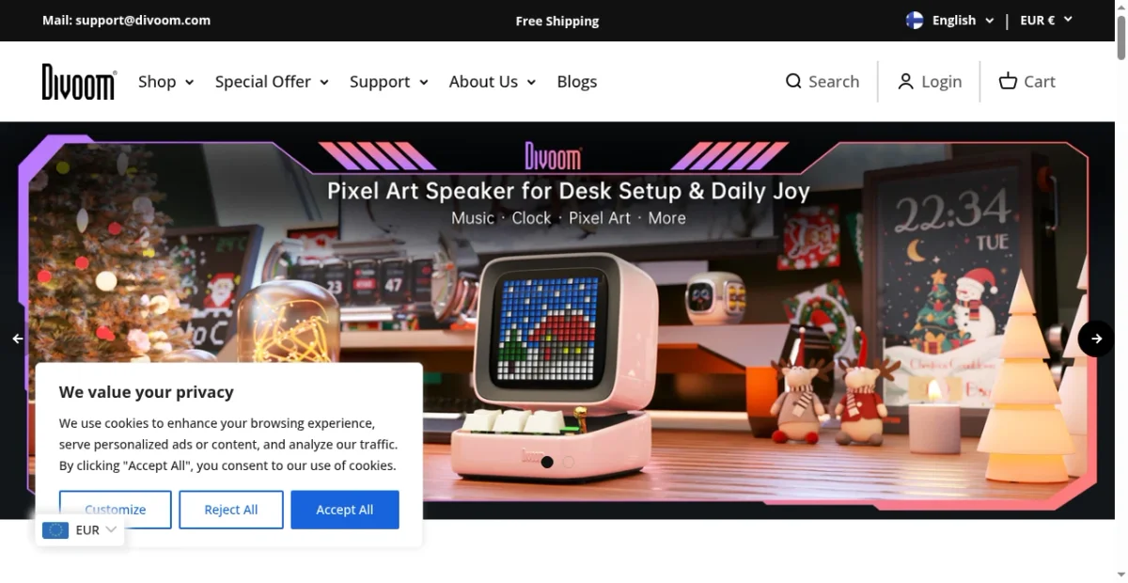
Task: Expand the Special Offer dropdown
Action: 272,82
